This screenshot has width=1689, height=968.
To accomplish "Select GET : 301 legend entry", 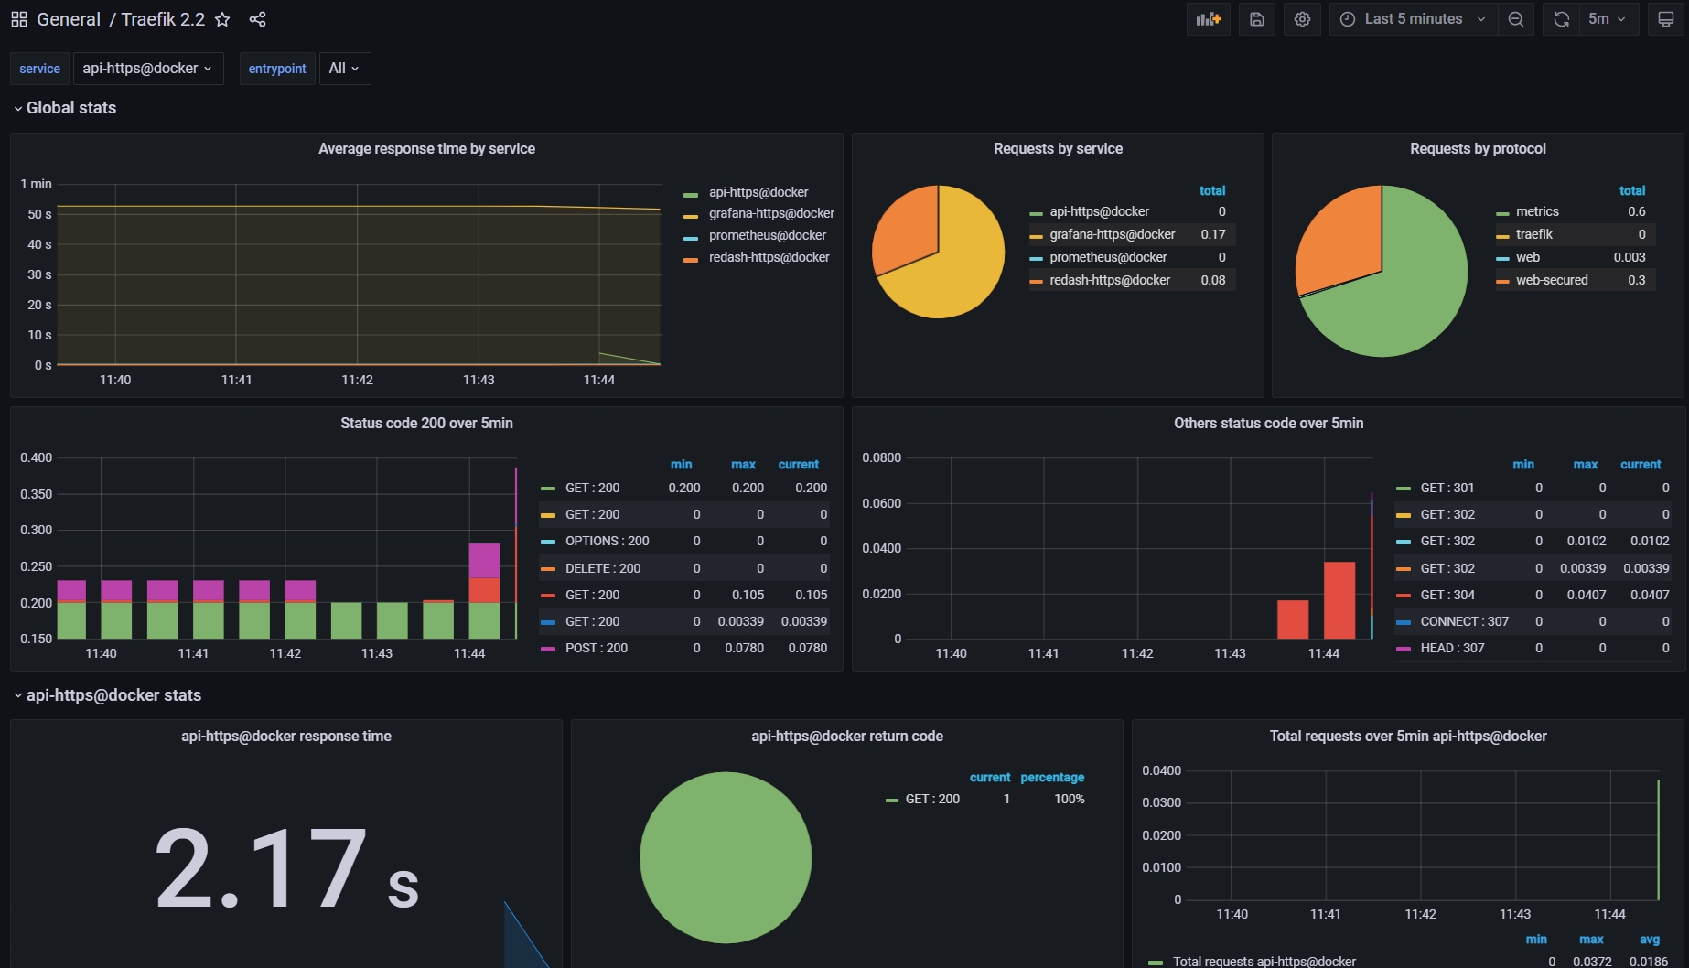I will click(1447, 488).
